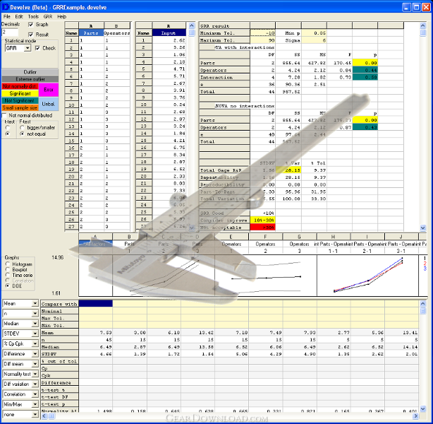The height and width of the screenshot is (424, 433).
Task: Click scroll-down arrow of GRR result panel
Action: point(422,228)
